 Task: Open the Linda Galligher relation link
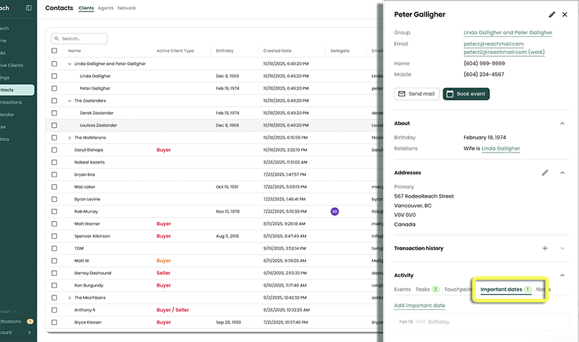(500, 148)
